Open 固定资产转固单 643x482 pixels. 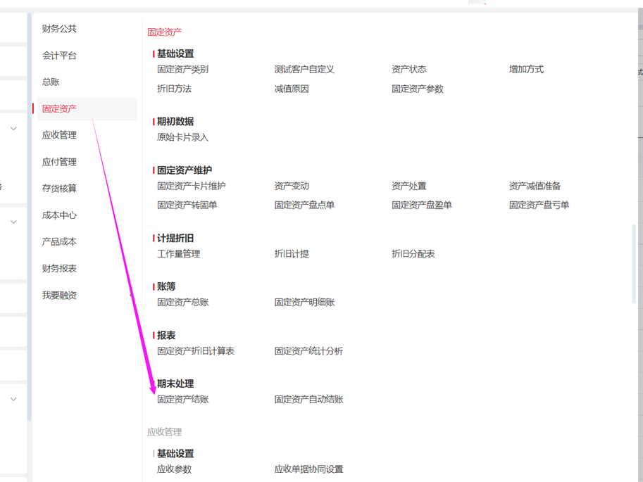[x=187, y=205]
